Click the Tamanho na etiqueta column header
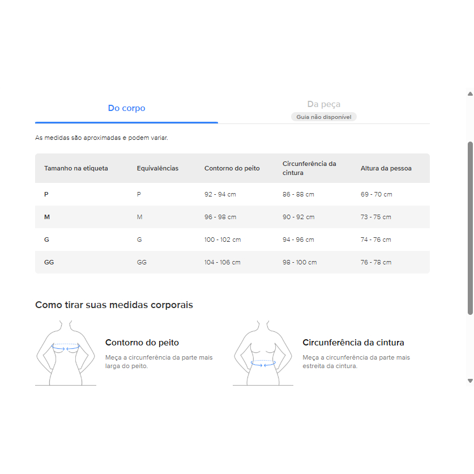474x474 pixels. pos(76,168)
